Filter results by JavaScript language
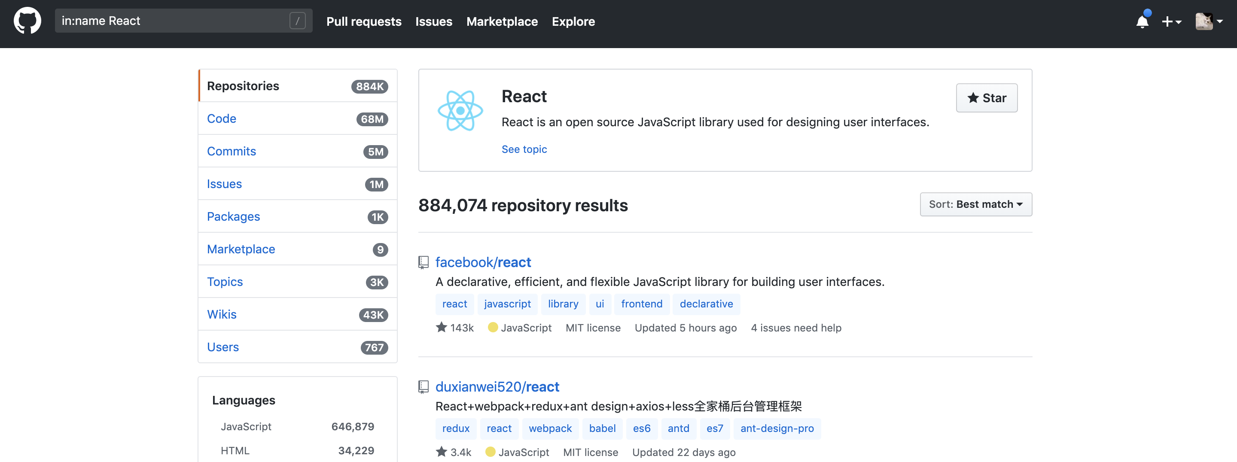The width and height of the screenshot is (1237, 462). (298, 426)
